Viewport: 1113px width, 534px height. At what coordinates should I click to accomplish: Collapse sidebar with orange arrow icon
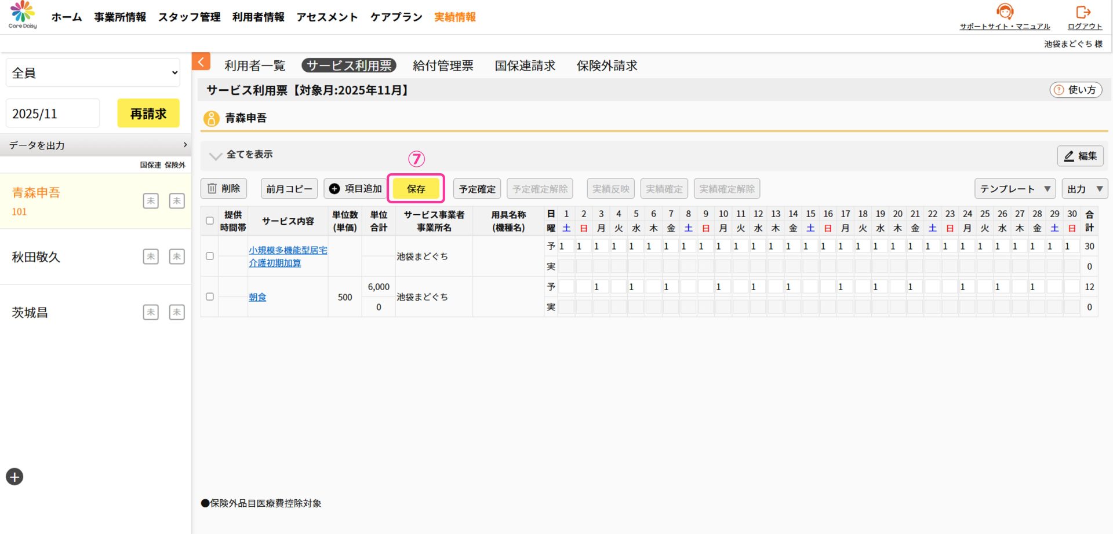coord(201,62)
